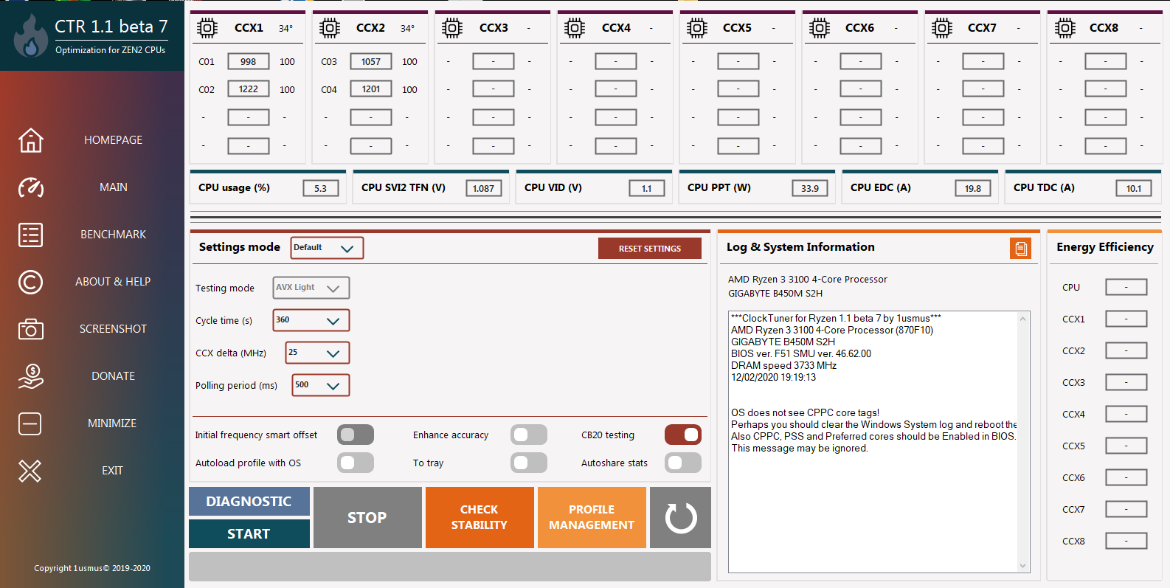Click the Screenshot camera icon
This screenshot has width=1170, height=588.
coord(31,329)
